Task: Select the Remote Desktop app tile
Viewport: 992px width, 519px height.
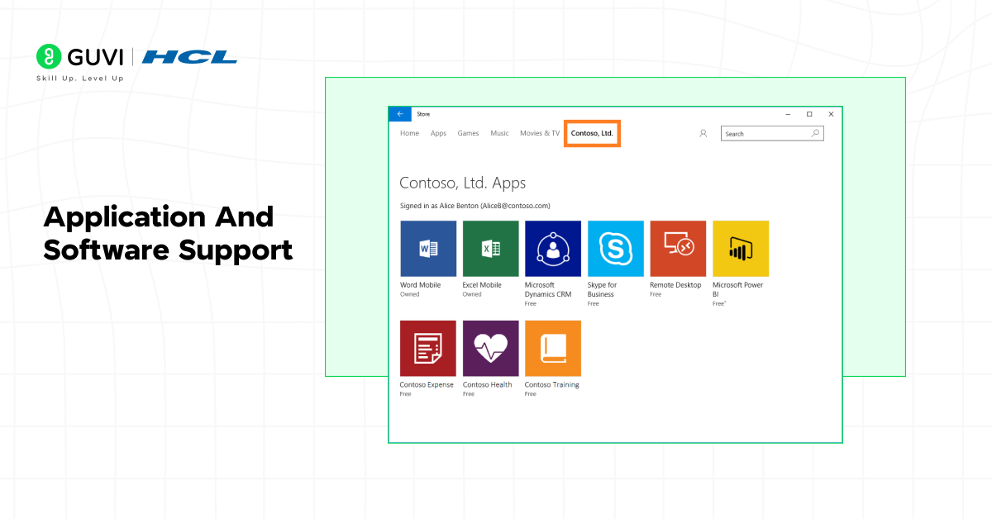Action: pyautogui.click(x=677, y=248)
